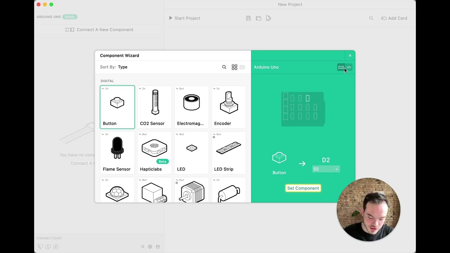Image resolution: width=450 pixels, height=253 pixels.
Task: Show board view of Arduino Uno
Action: pos(341,67)
